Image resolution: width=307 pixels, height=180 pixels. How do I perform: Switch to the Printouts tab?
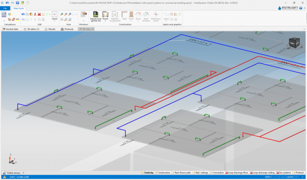click(68, 29)
